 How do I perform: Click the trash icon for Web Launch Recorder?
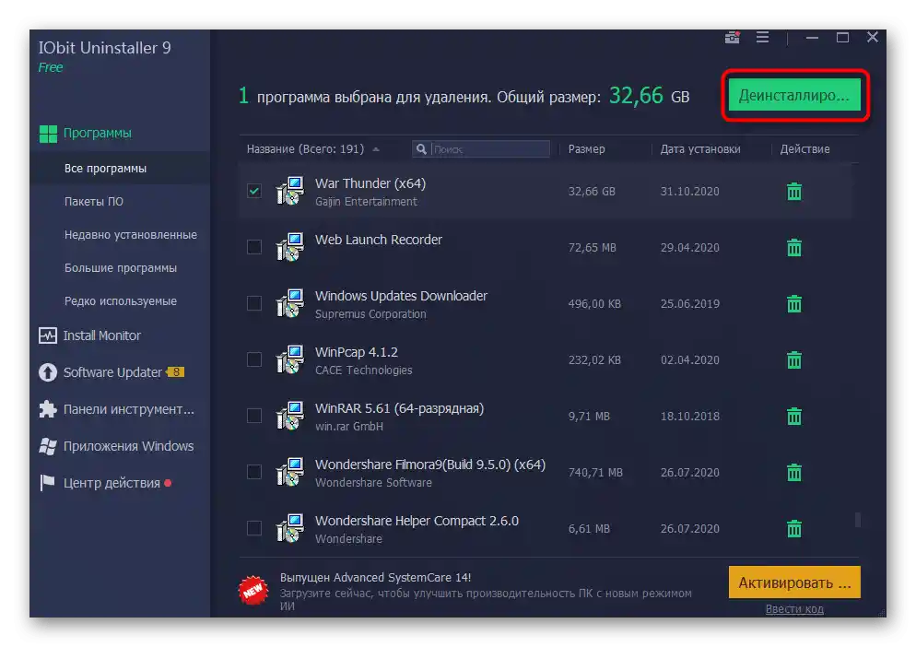coord(794,248)
